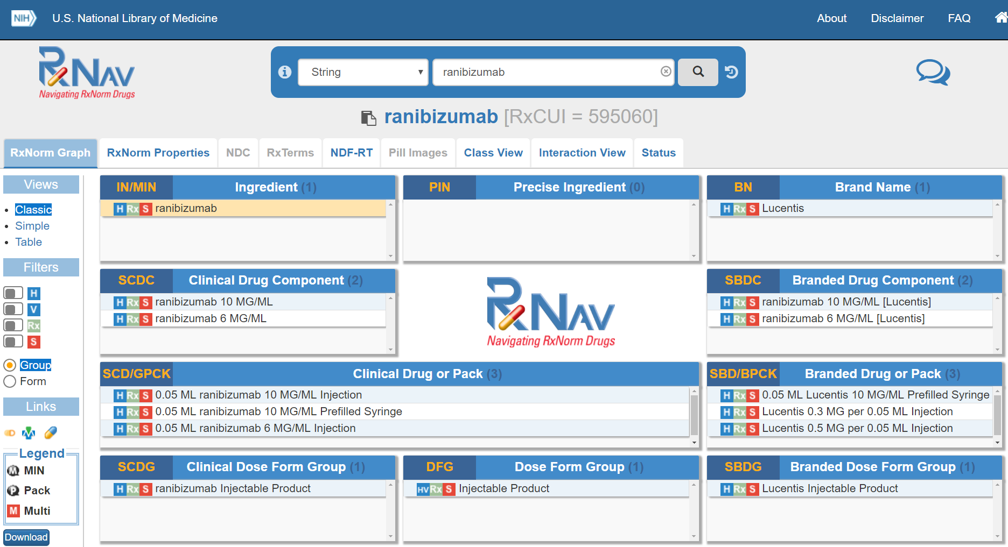1008x547 pixels.
Task: Open the Interaction View tab
Action: click(582, 153)
